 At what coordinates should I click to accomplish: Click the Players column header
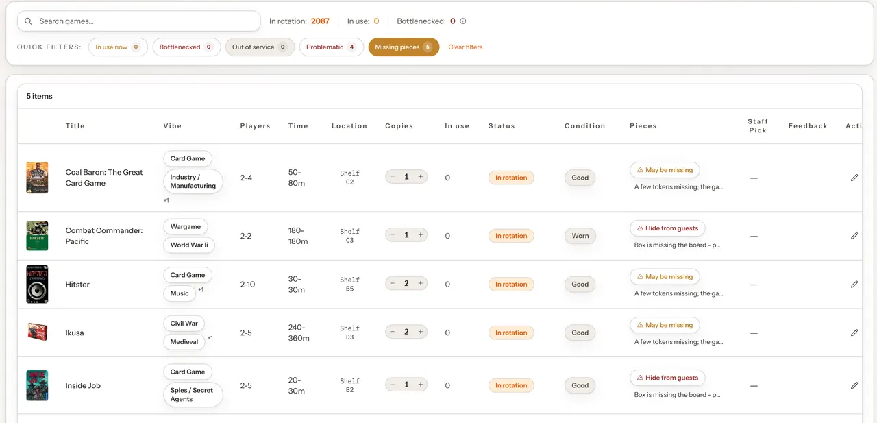(256, 126)
